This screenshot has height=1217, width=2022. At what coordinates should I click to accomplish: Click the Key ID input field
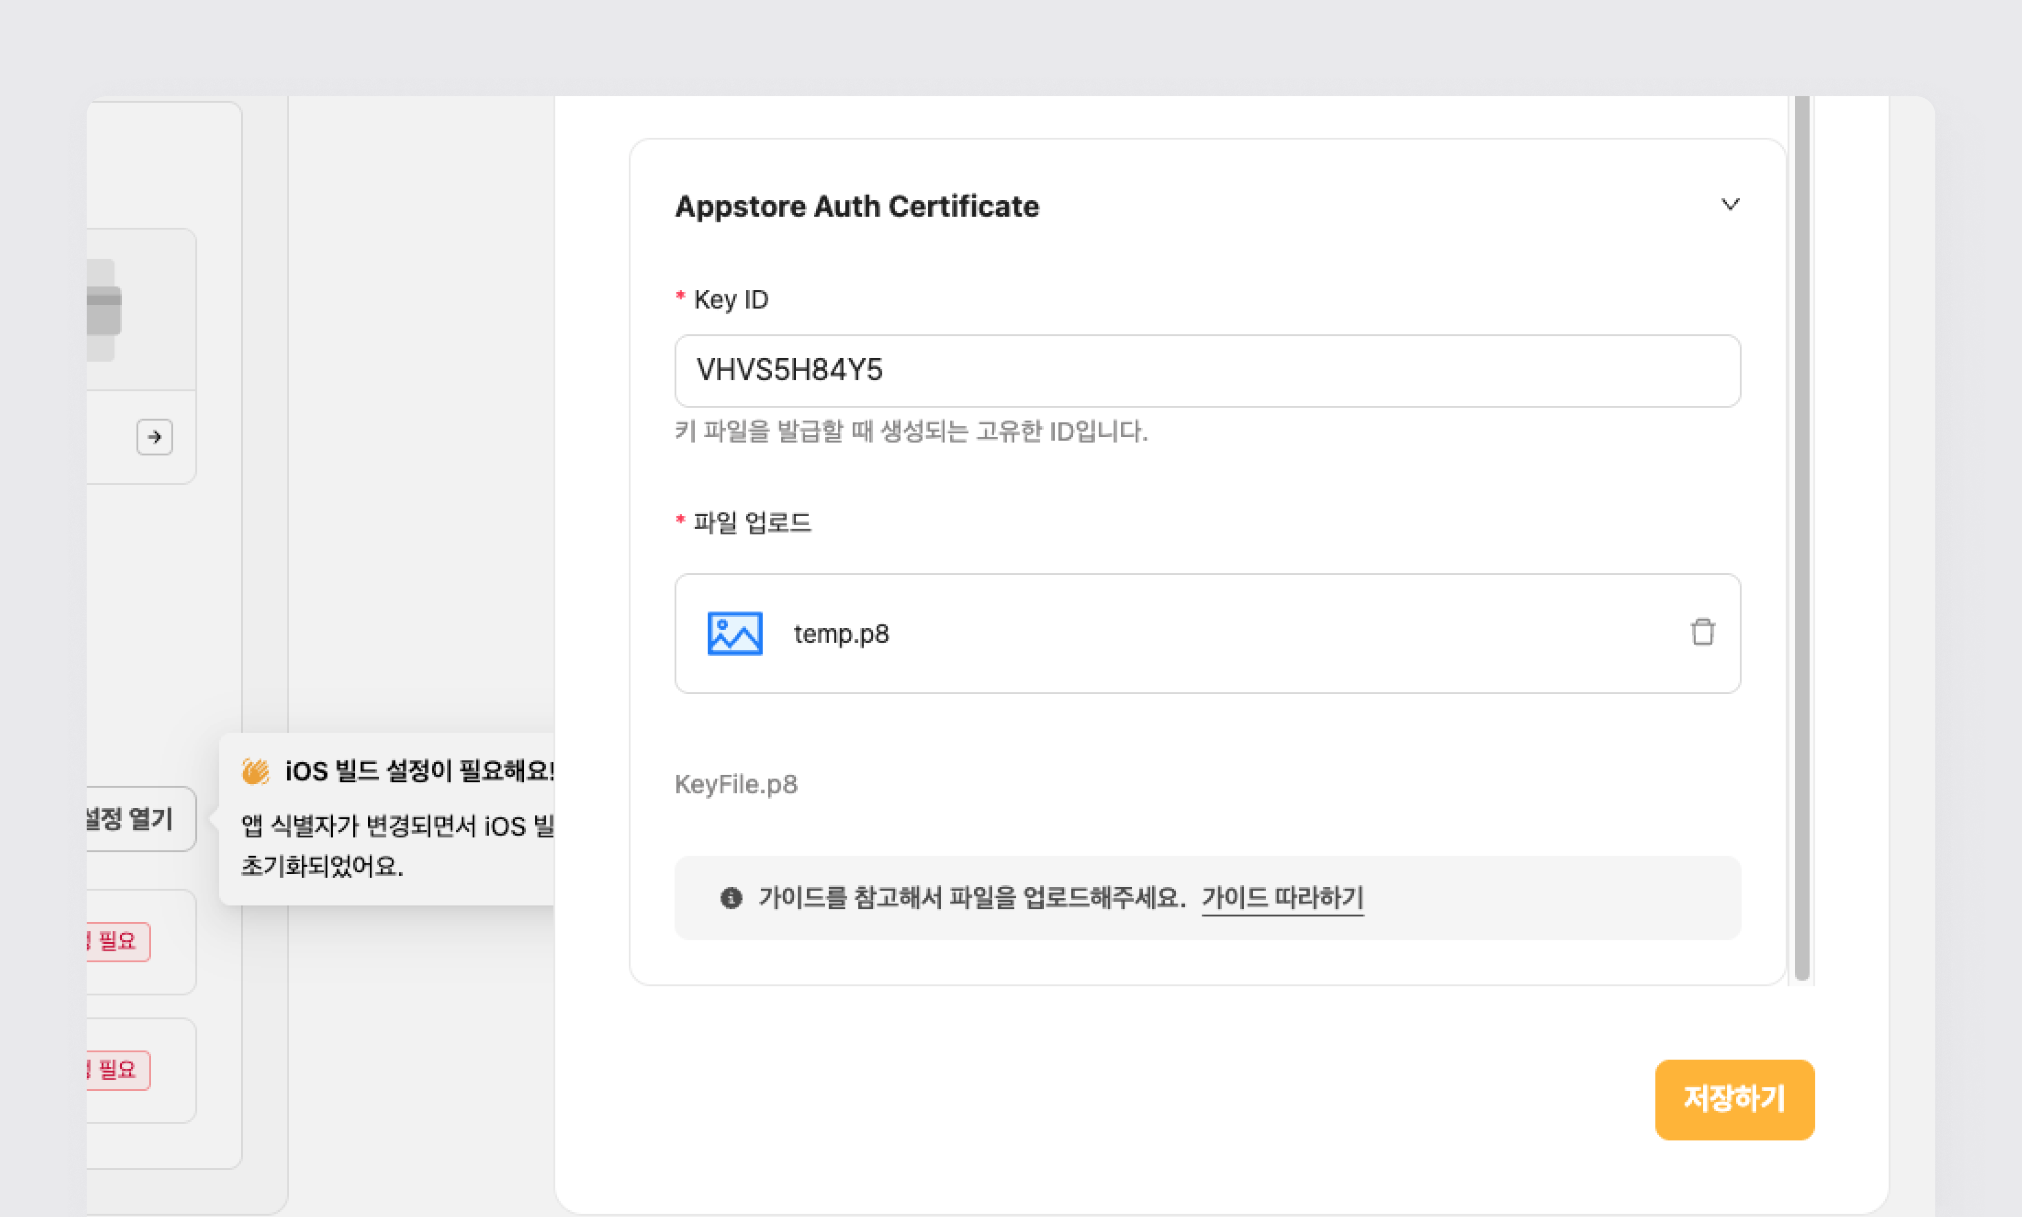click(x=1206, y=371)
